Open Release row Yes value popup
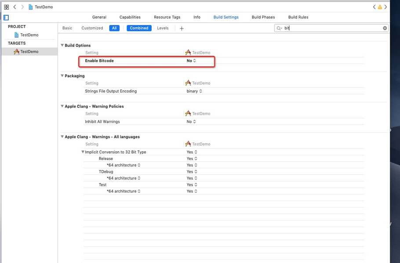 (192, 159)
